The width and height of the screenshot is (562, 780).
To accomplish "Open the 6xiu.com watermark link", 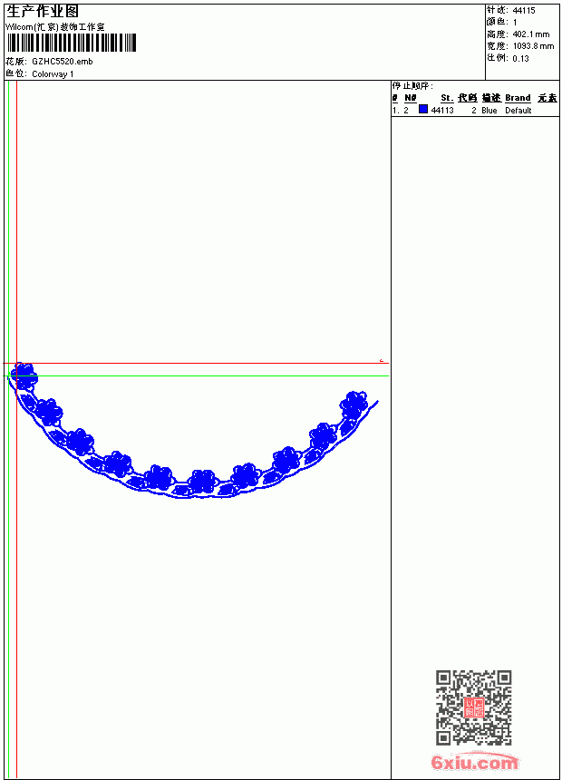I will pos(475,763).
